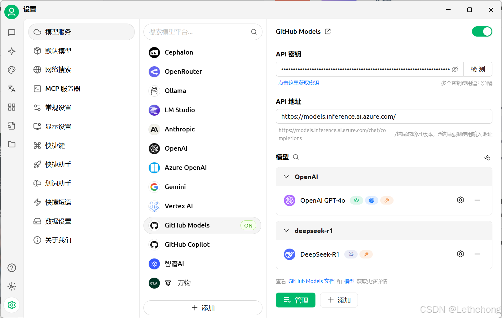Switch theme with the sun icon

[x=12, y=286]
